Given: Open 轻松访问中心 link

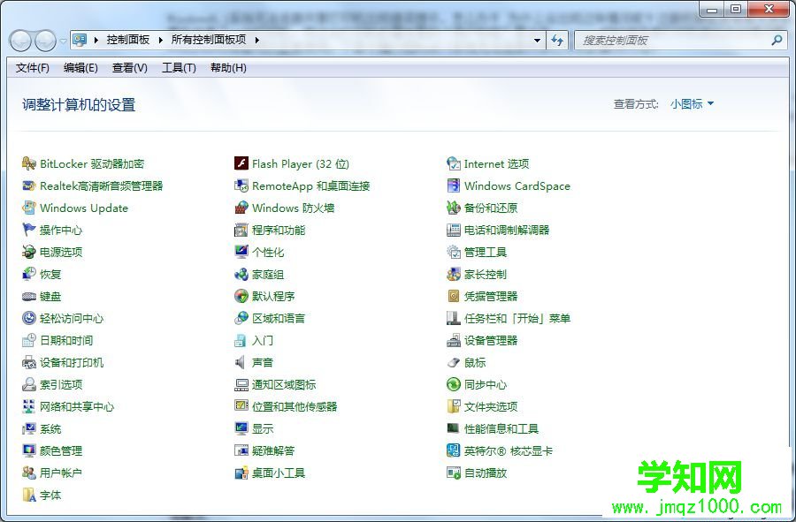Looking at the screenshot, I should [x=72, y=318].
